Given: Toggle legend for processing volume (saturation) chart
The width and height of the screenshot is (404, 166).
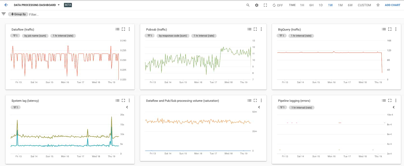Looking at the screenshot, I should click(x=249, y=100).
